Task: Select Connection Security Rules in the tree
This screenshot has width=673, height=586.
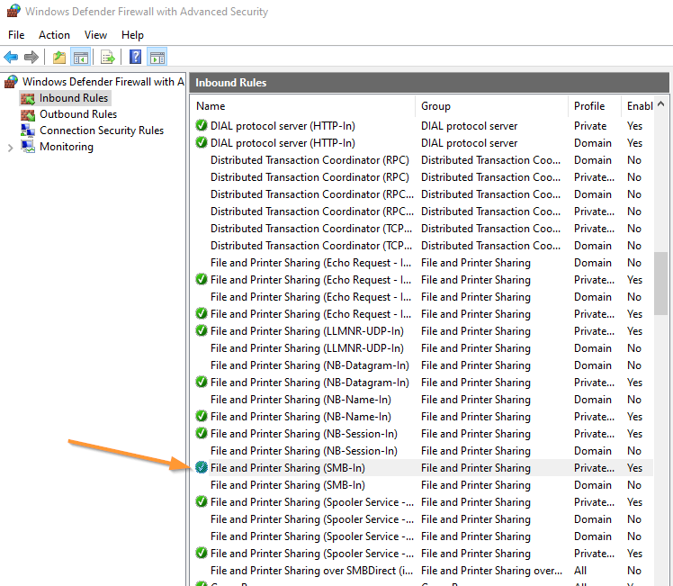Action: pyautogui.click(x=102, y=131)
